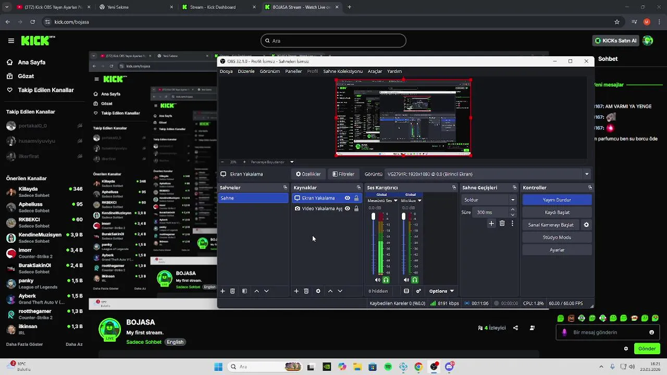Viewport: 667px width, 375px height.
Task: Mute Masaüstü Ses speaker icon
Action: tap(378, 280)
